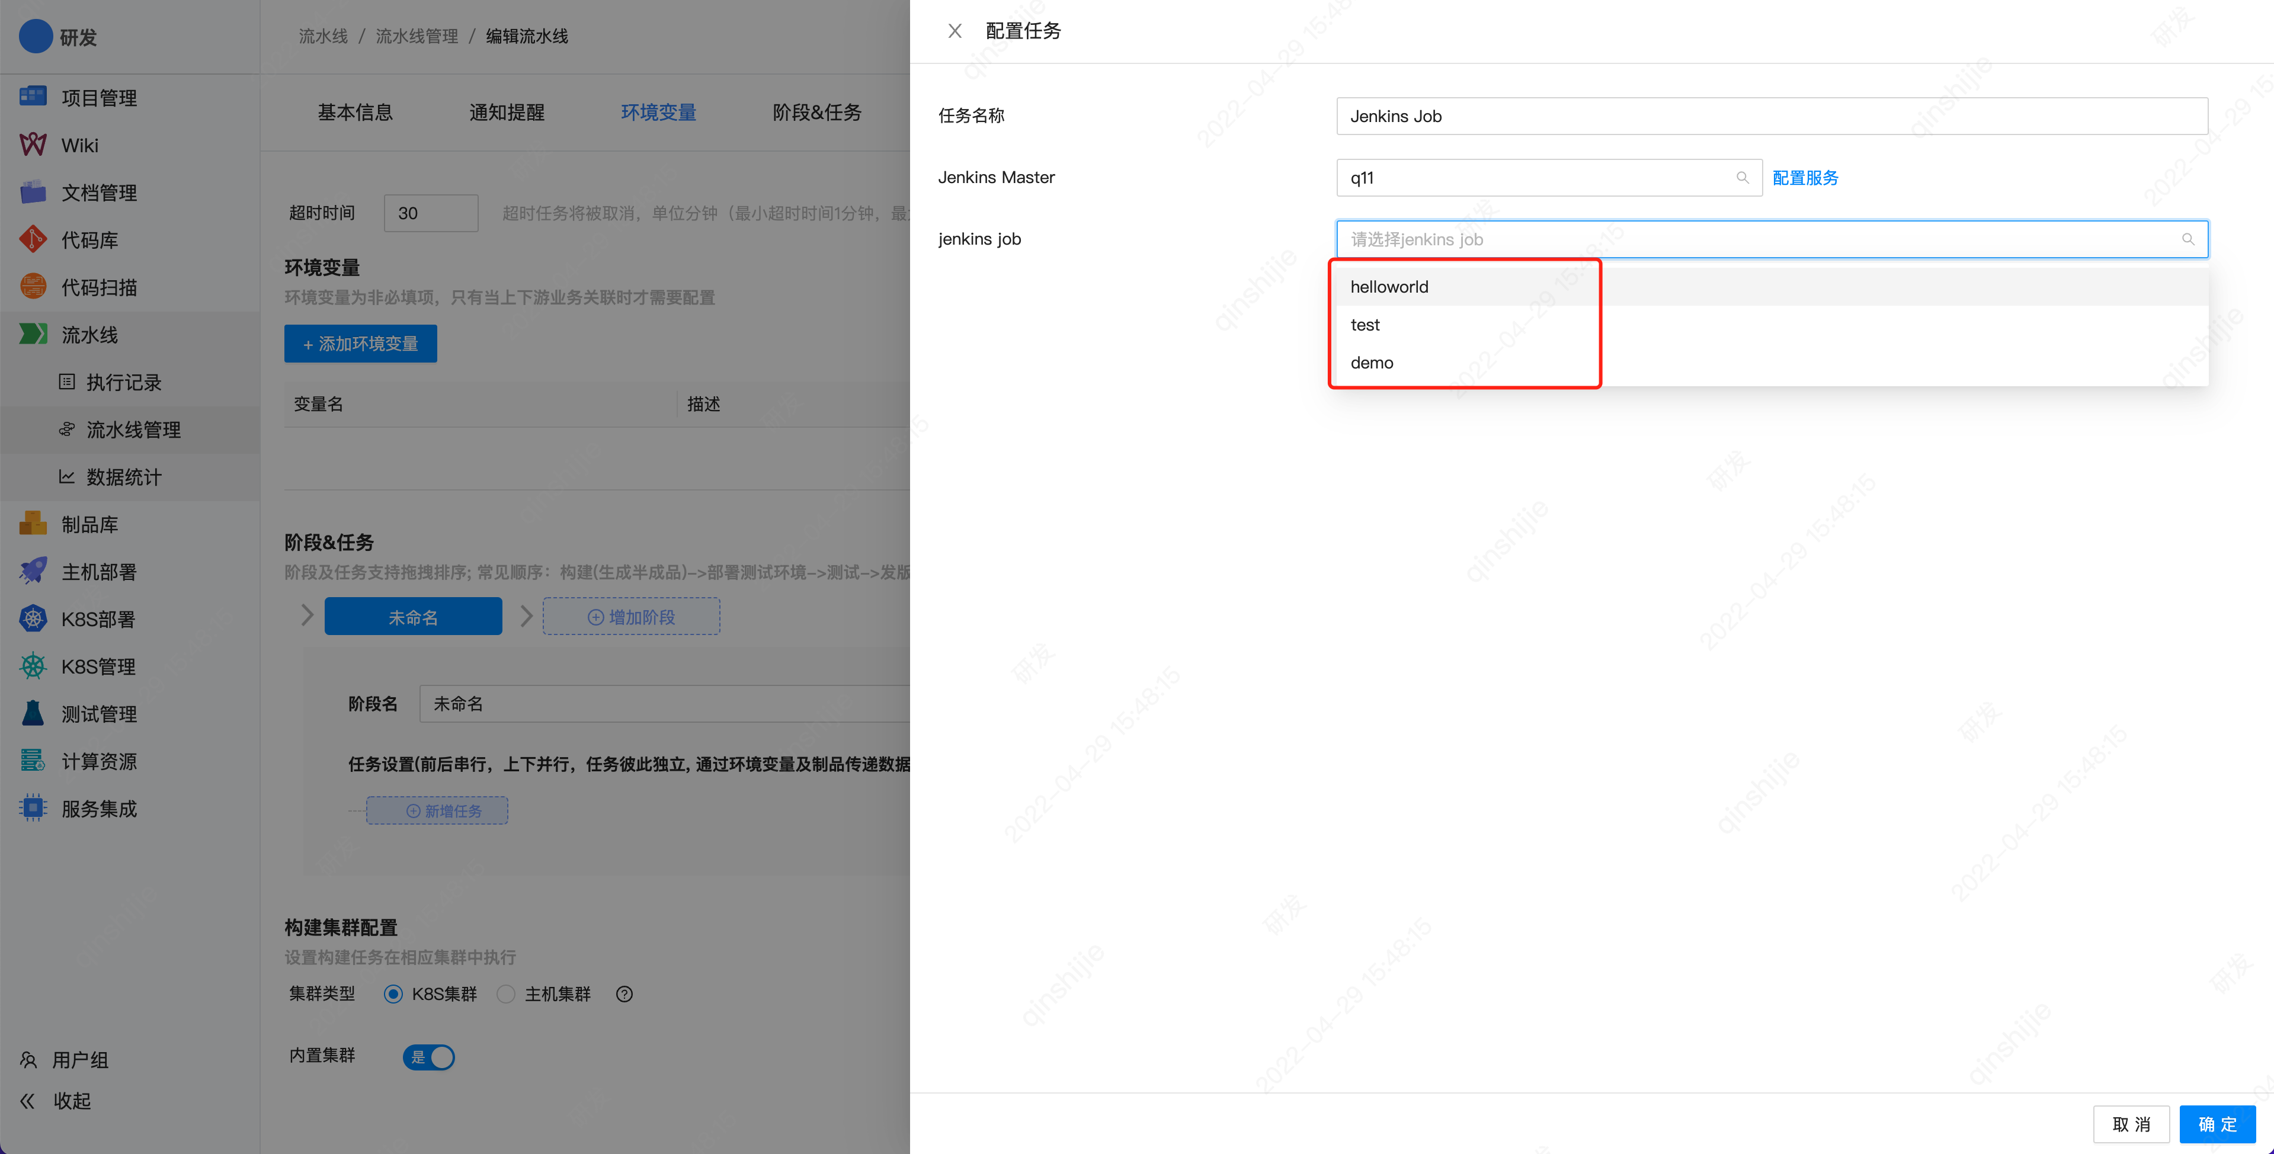The height and width of the screenshot is (1154, 2274).
Task: Switch to the 阶段&任务 (stages & tasks) tab
Action: point(816,112)
